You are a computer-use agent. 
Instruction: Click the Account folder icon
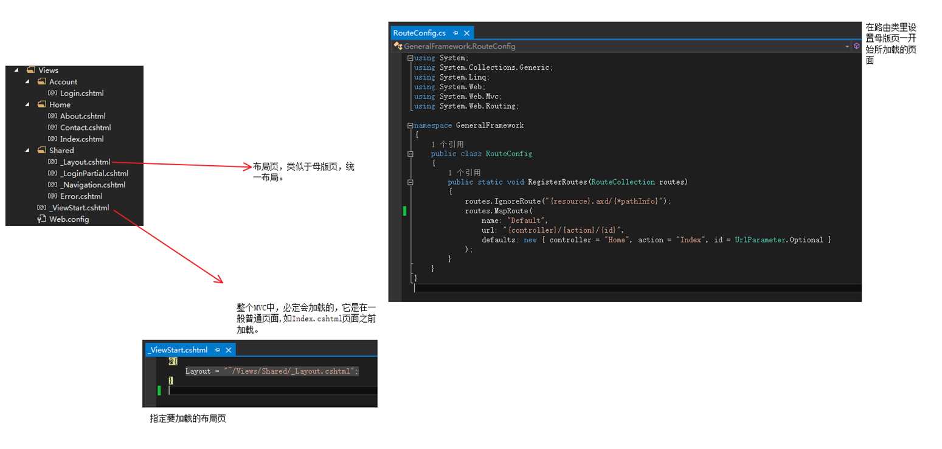(41, 81)
